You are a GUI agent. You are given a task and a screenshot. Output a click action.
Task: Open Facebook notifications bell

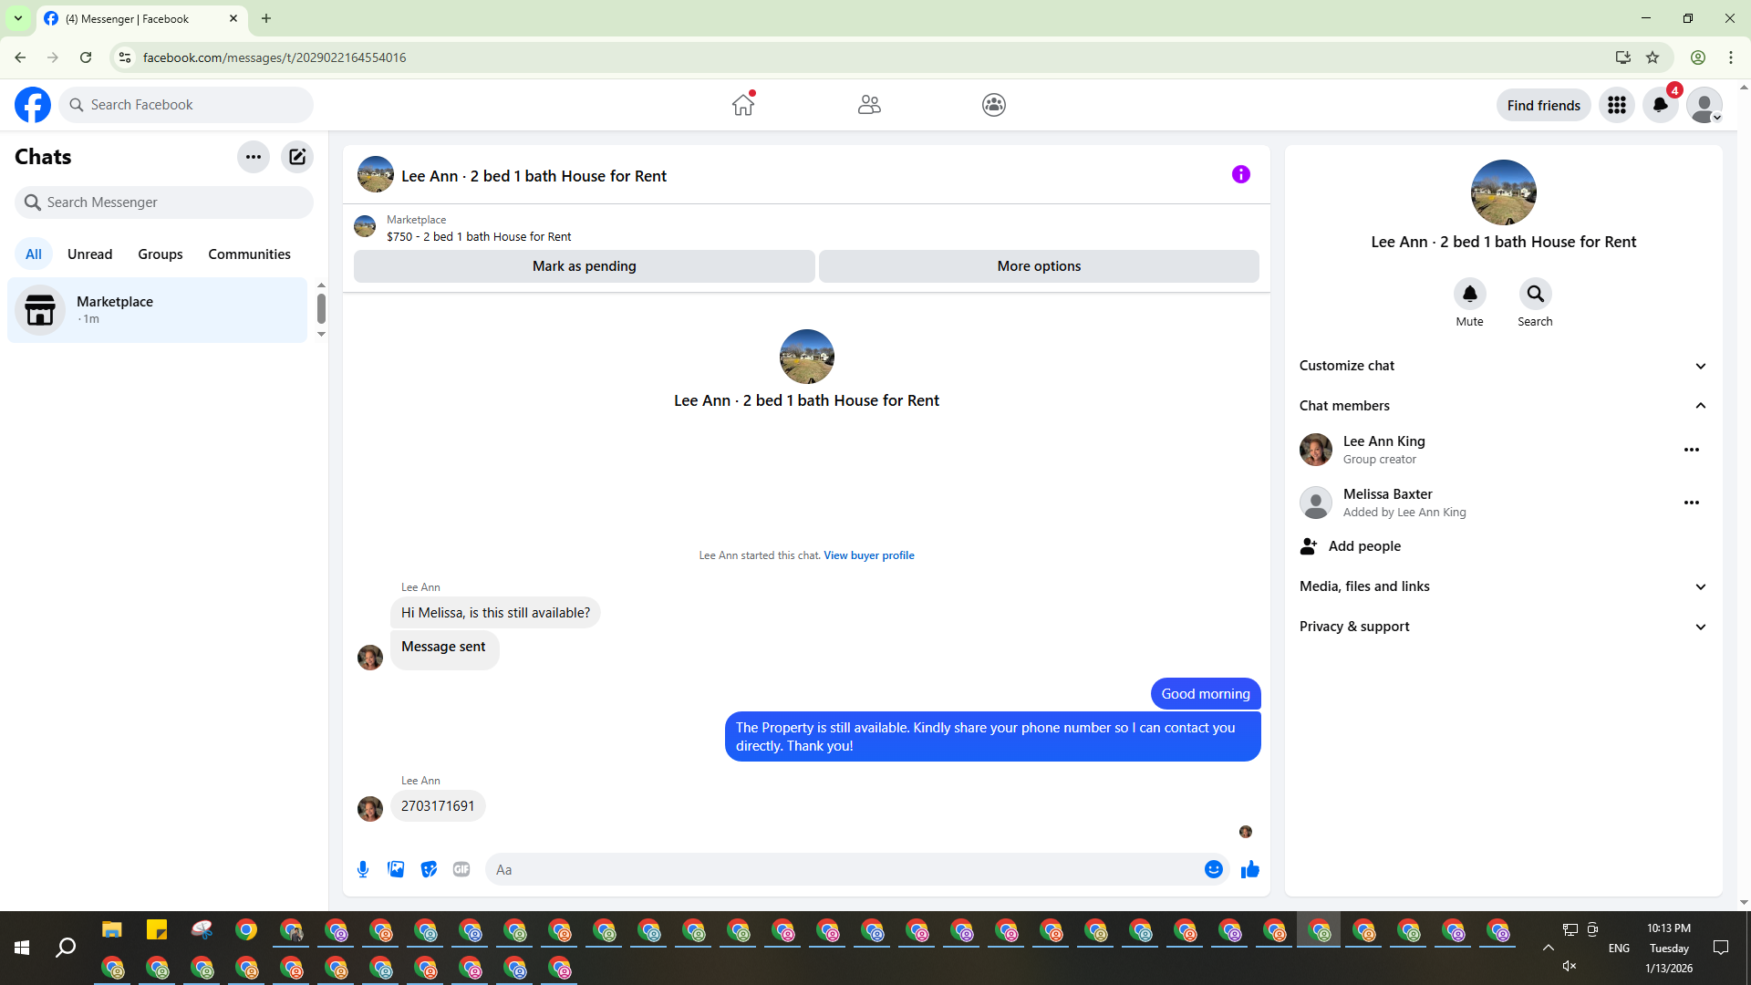click(1660, 105)
